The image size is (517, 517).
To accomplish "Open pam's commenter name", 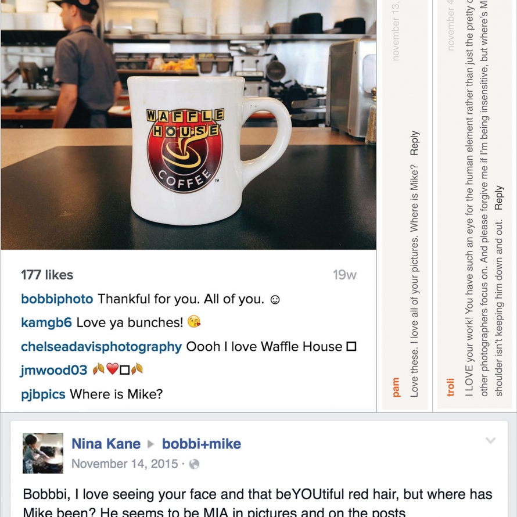I will click(x=396, y=387).
